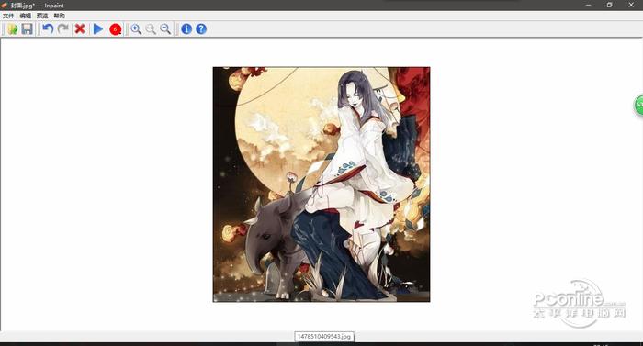Redo with the grey arrow
This screenshot has width=643, height=346.
coord(63,29)
